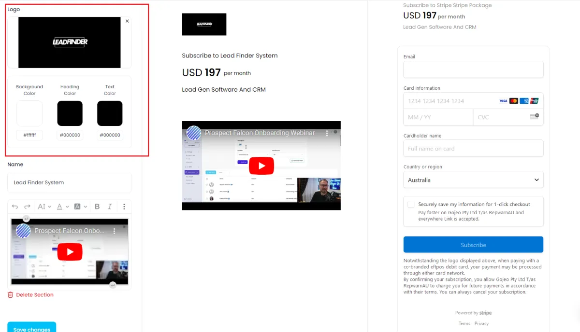Play the video in the editor panel
Viewport: 580px width, 332px height.
pos(70,252)
